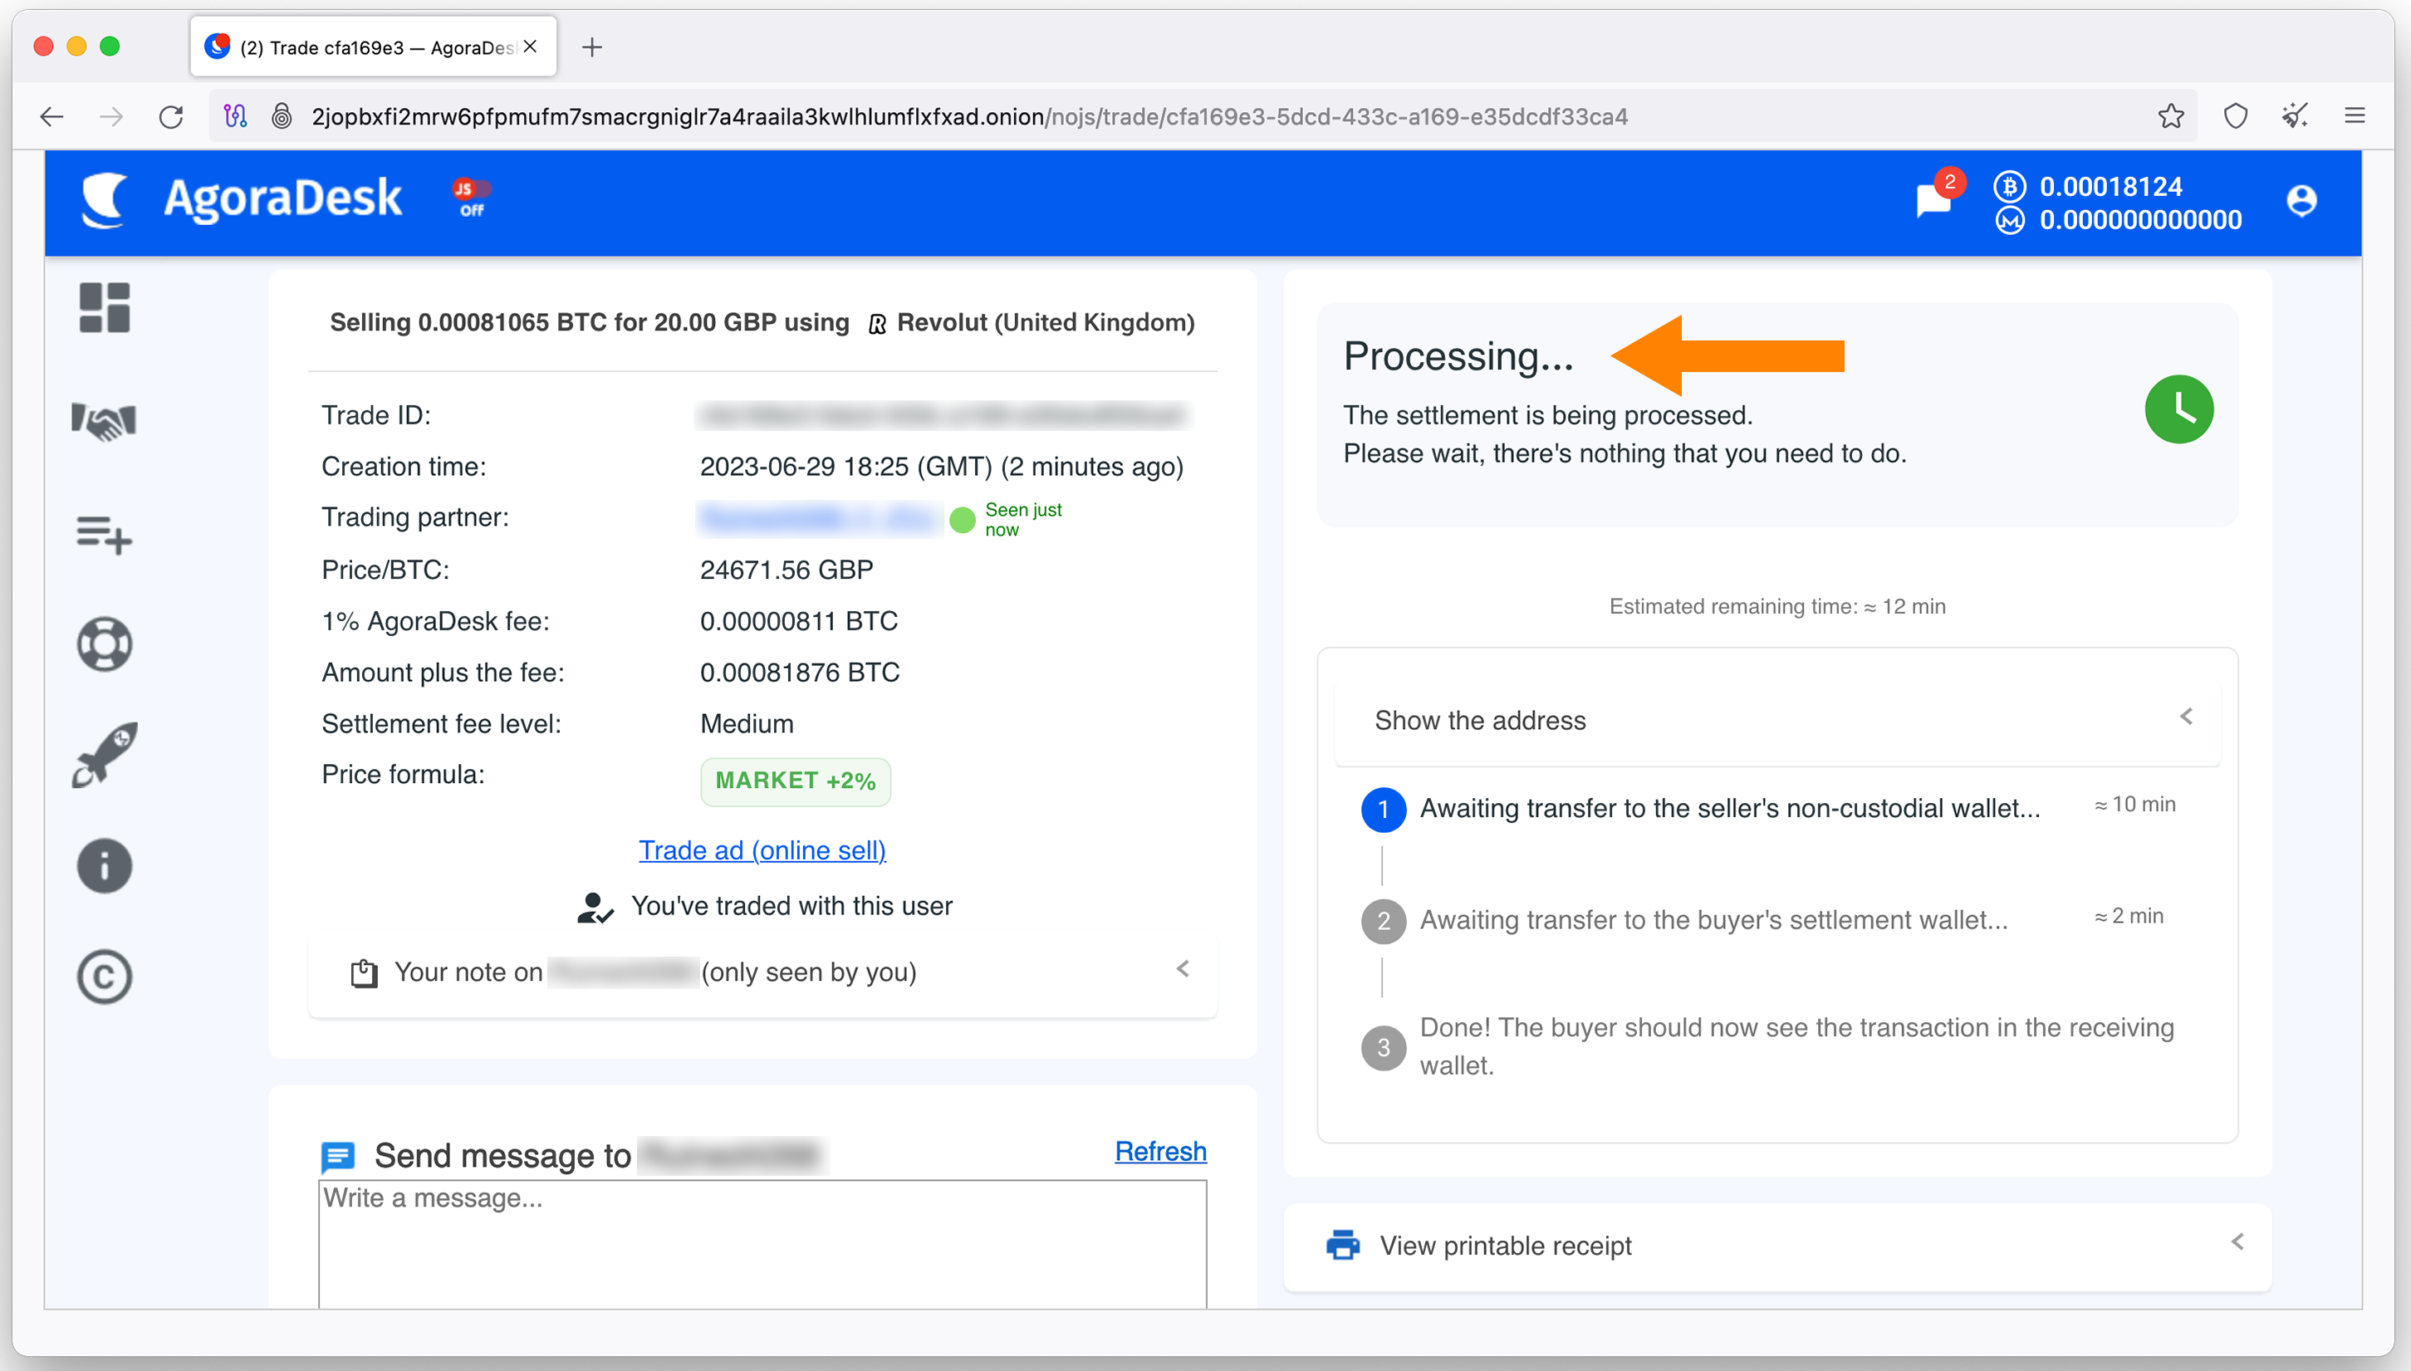The image size is (2411, 1371).
Task: Click step 2 circle awaiting buyer settlement wallet
Action: pos(1384,921)
